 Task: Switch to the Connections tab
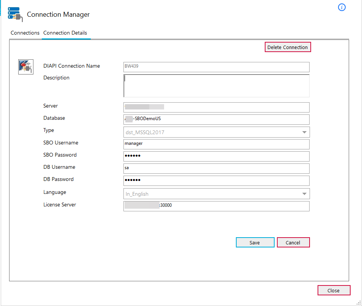click(x=25, y=33)
